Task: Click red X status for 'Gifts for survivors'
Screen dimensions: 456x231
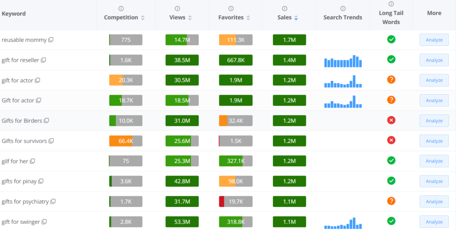Action: pos(391,140)
